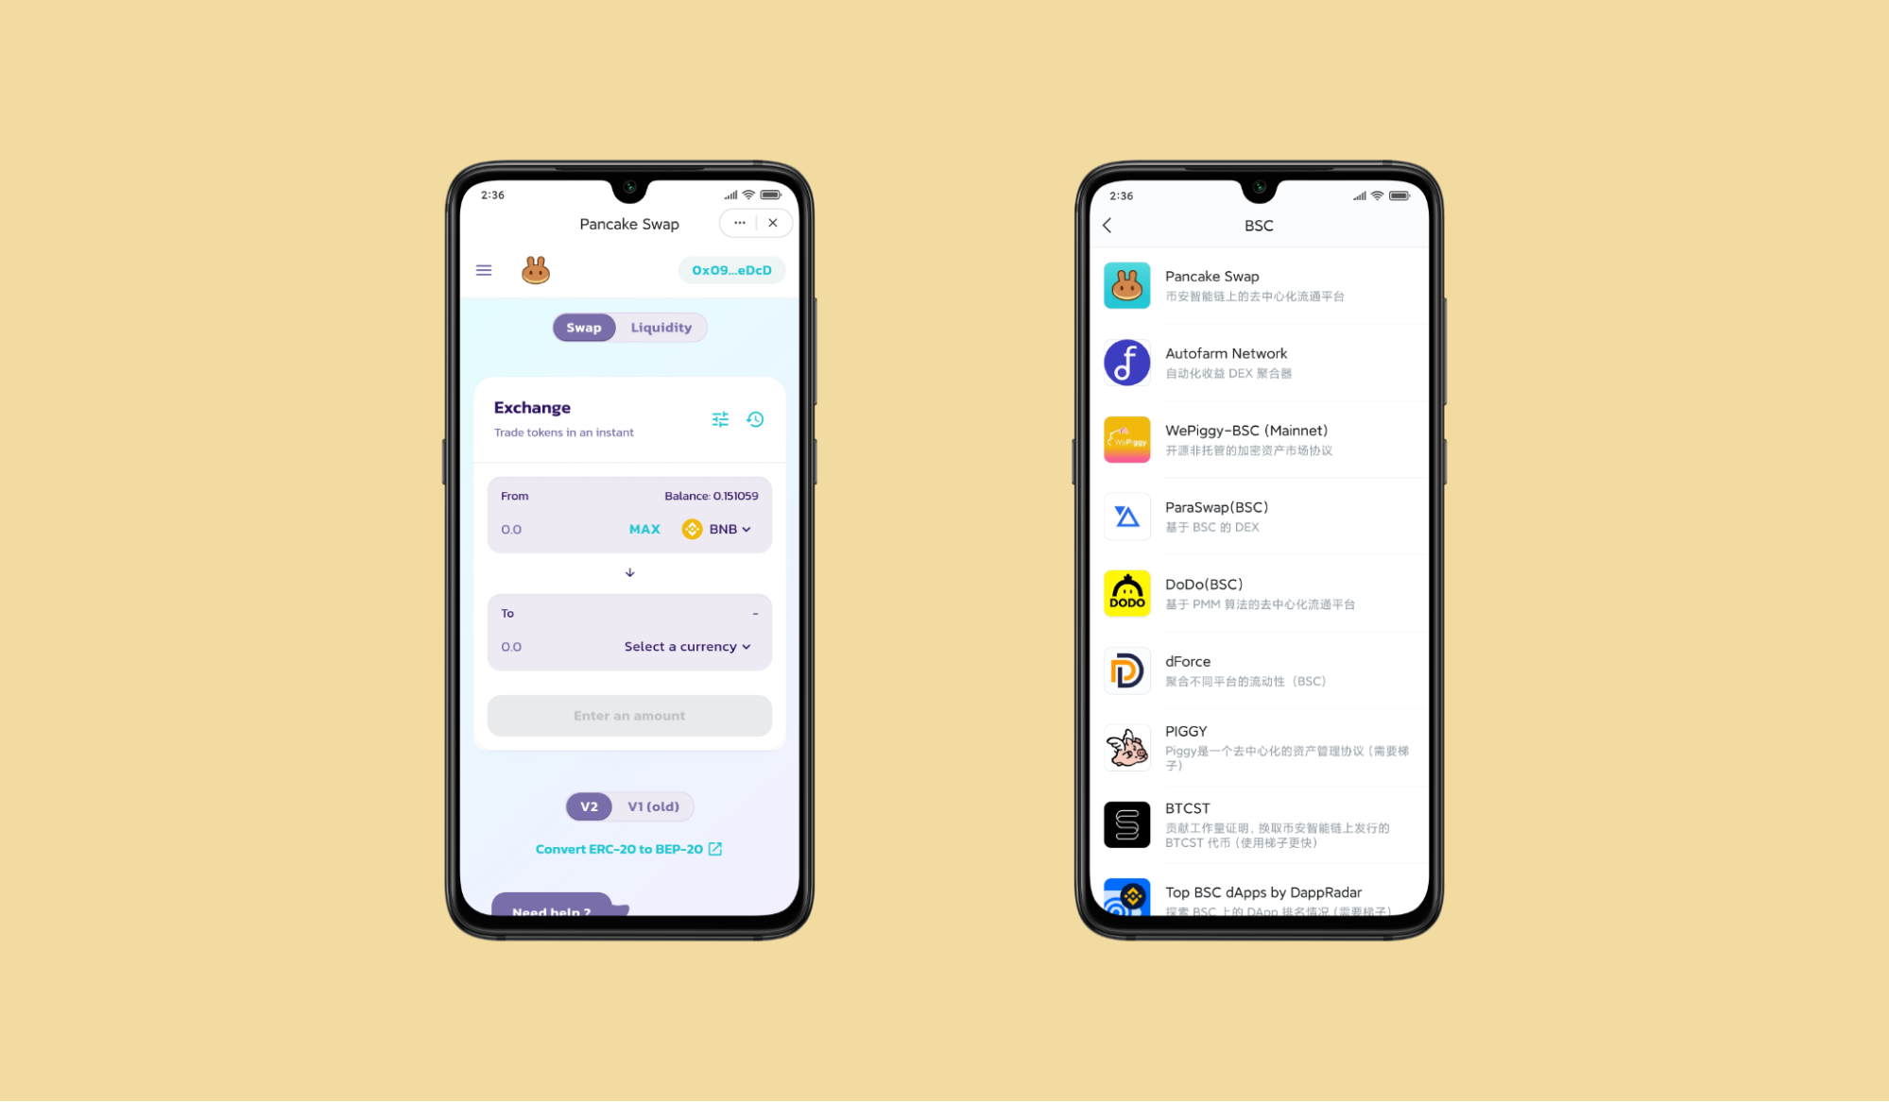
Task: Click MAX balance button
Action: click(x=644, y=529)
